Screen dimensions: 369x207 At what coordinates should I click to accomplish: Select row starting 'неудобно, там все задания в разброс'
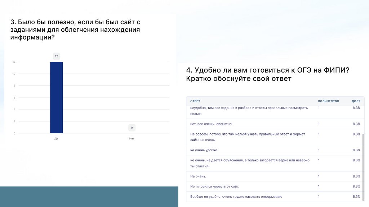click(x=275, y=112)
